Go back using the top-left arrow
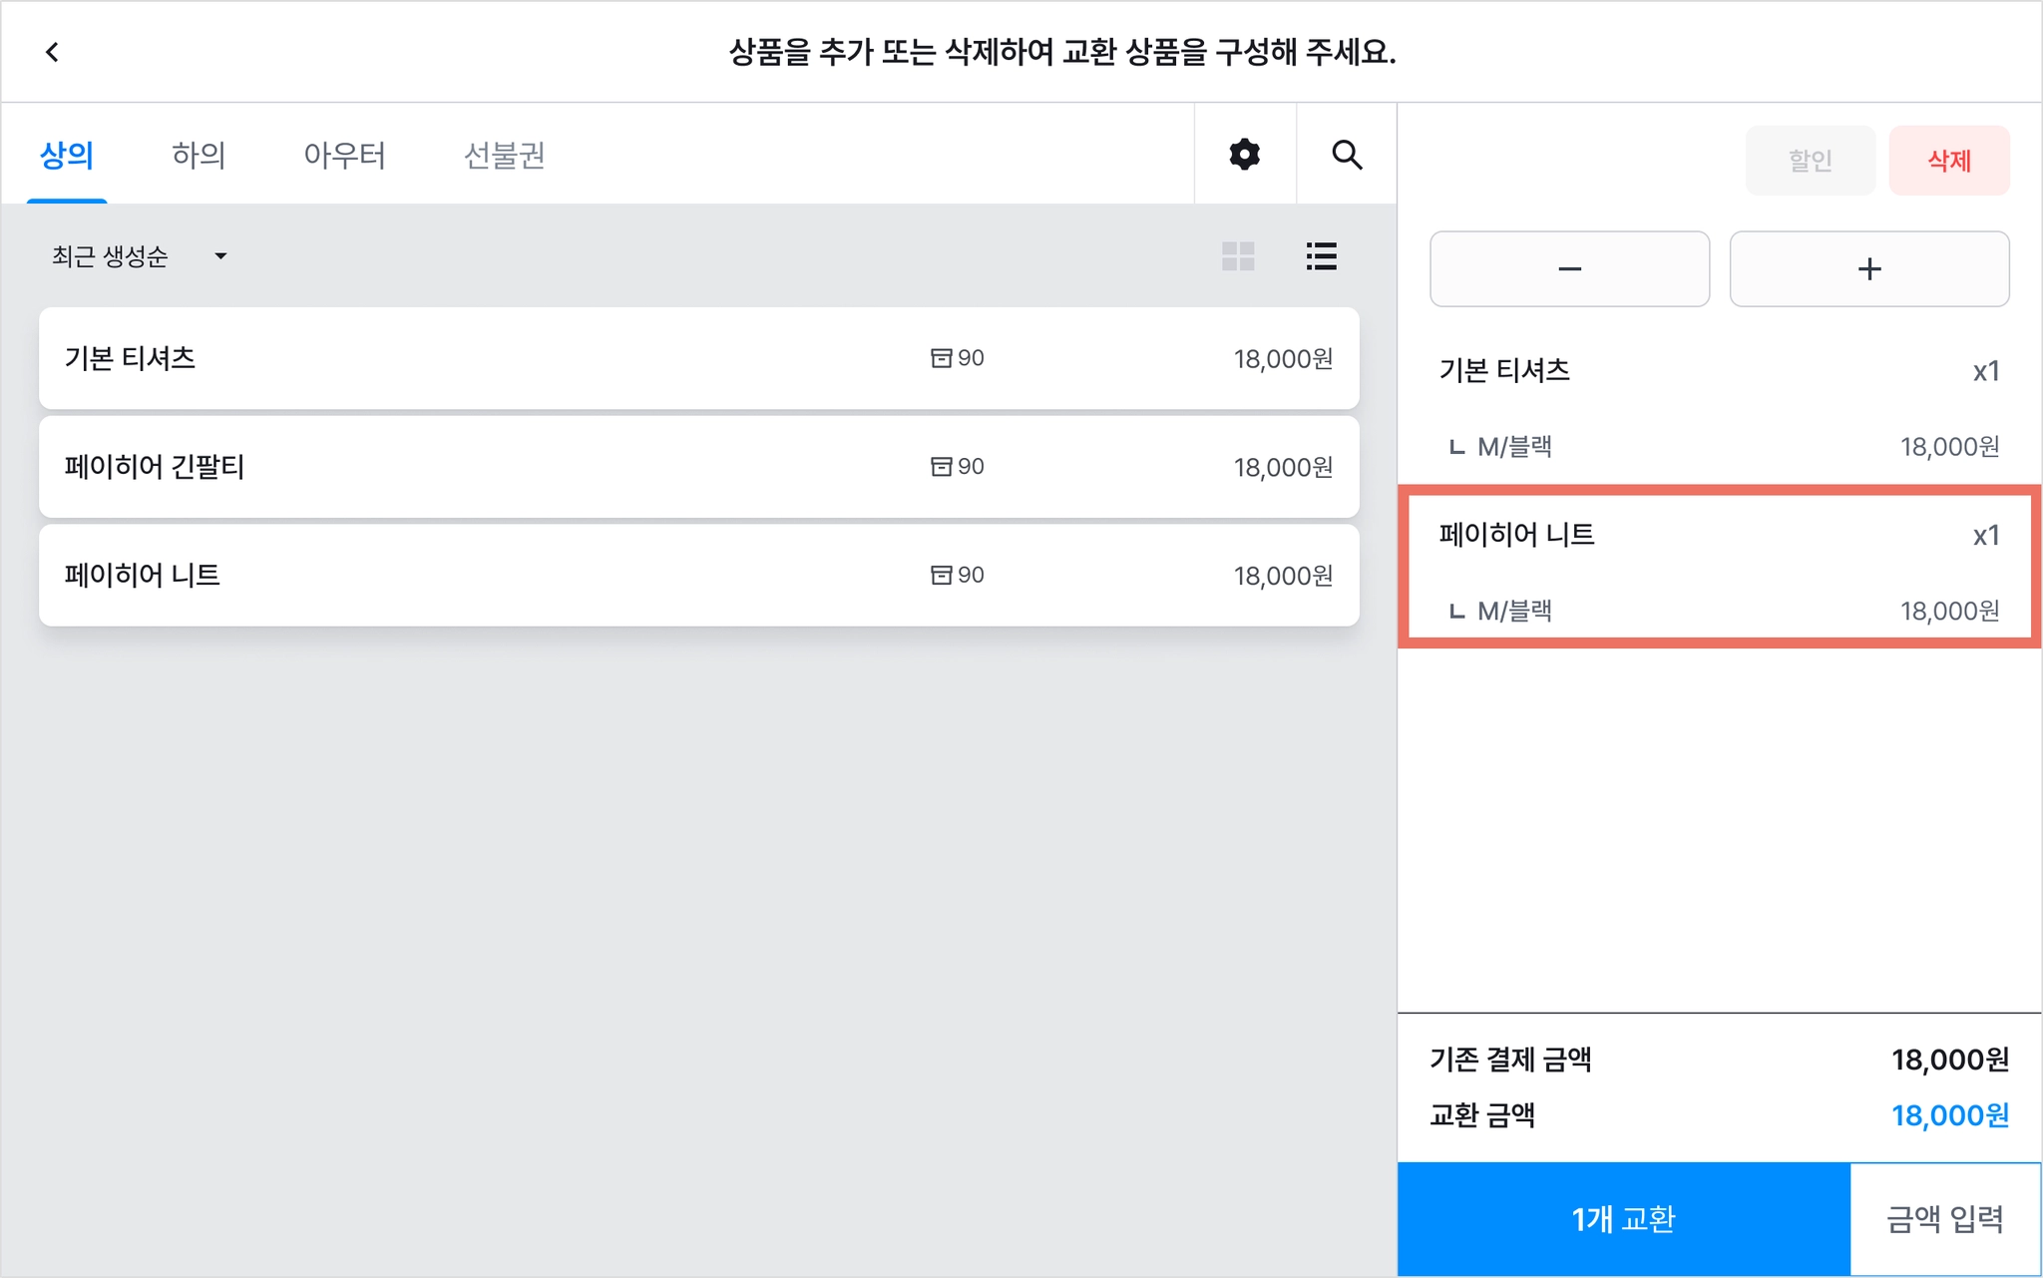Image resolution: width=2043 pixels, height=1278 pixels. (x=52, y=52)
